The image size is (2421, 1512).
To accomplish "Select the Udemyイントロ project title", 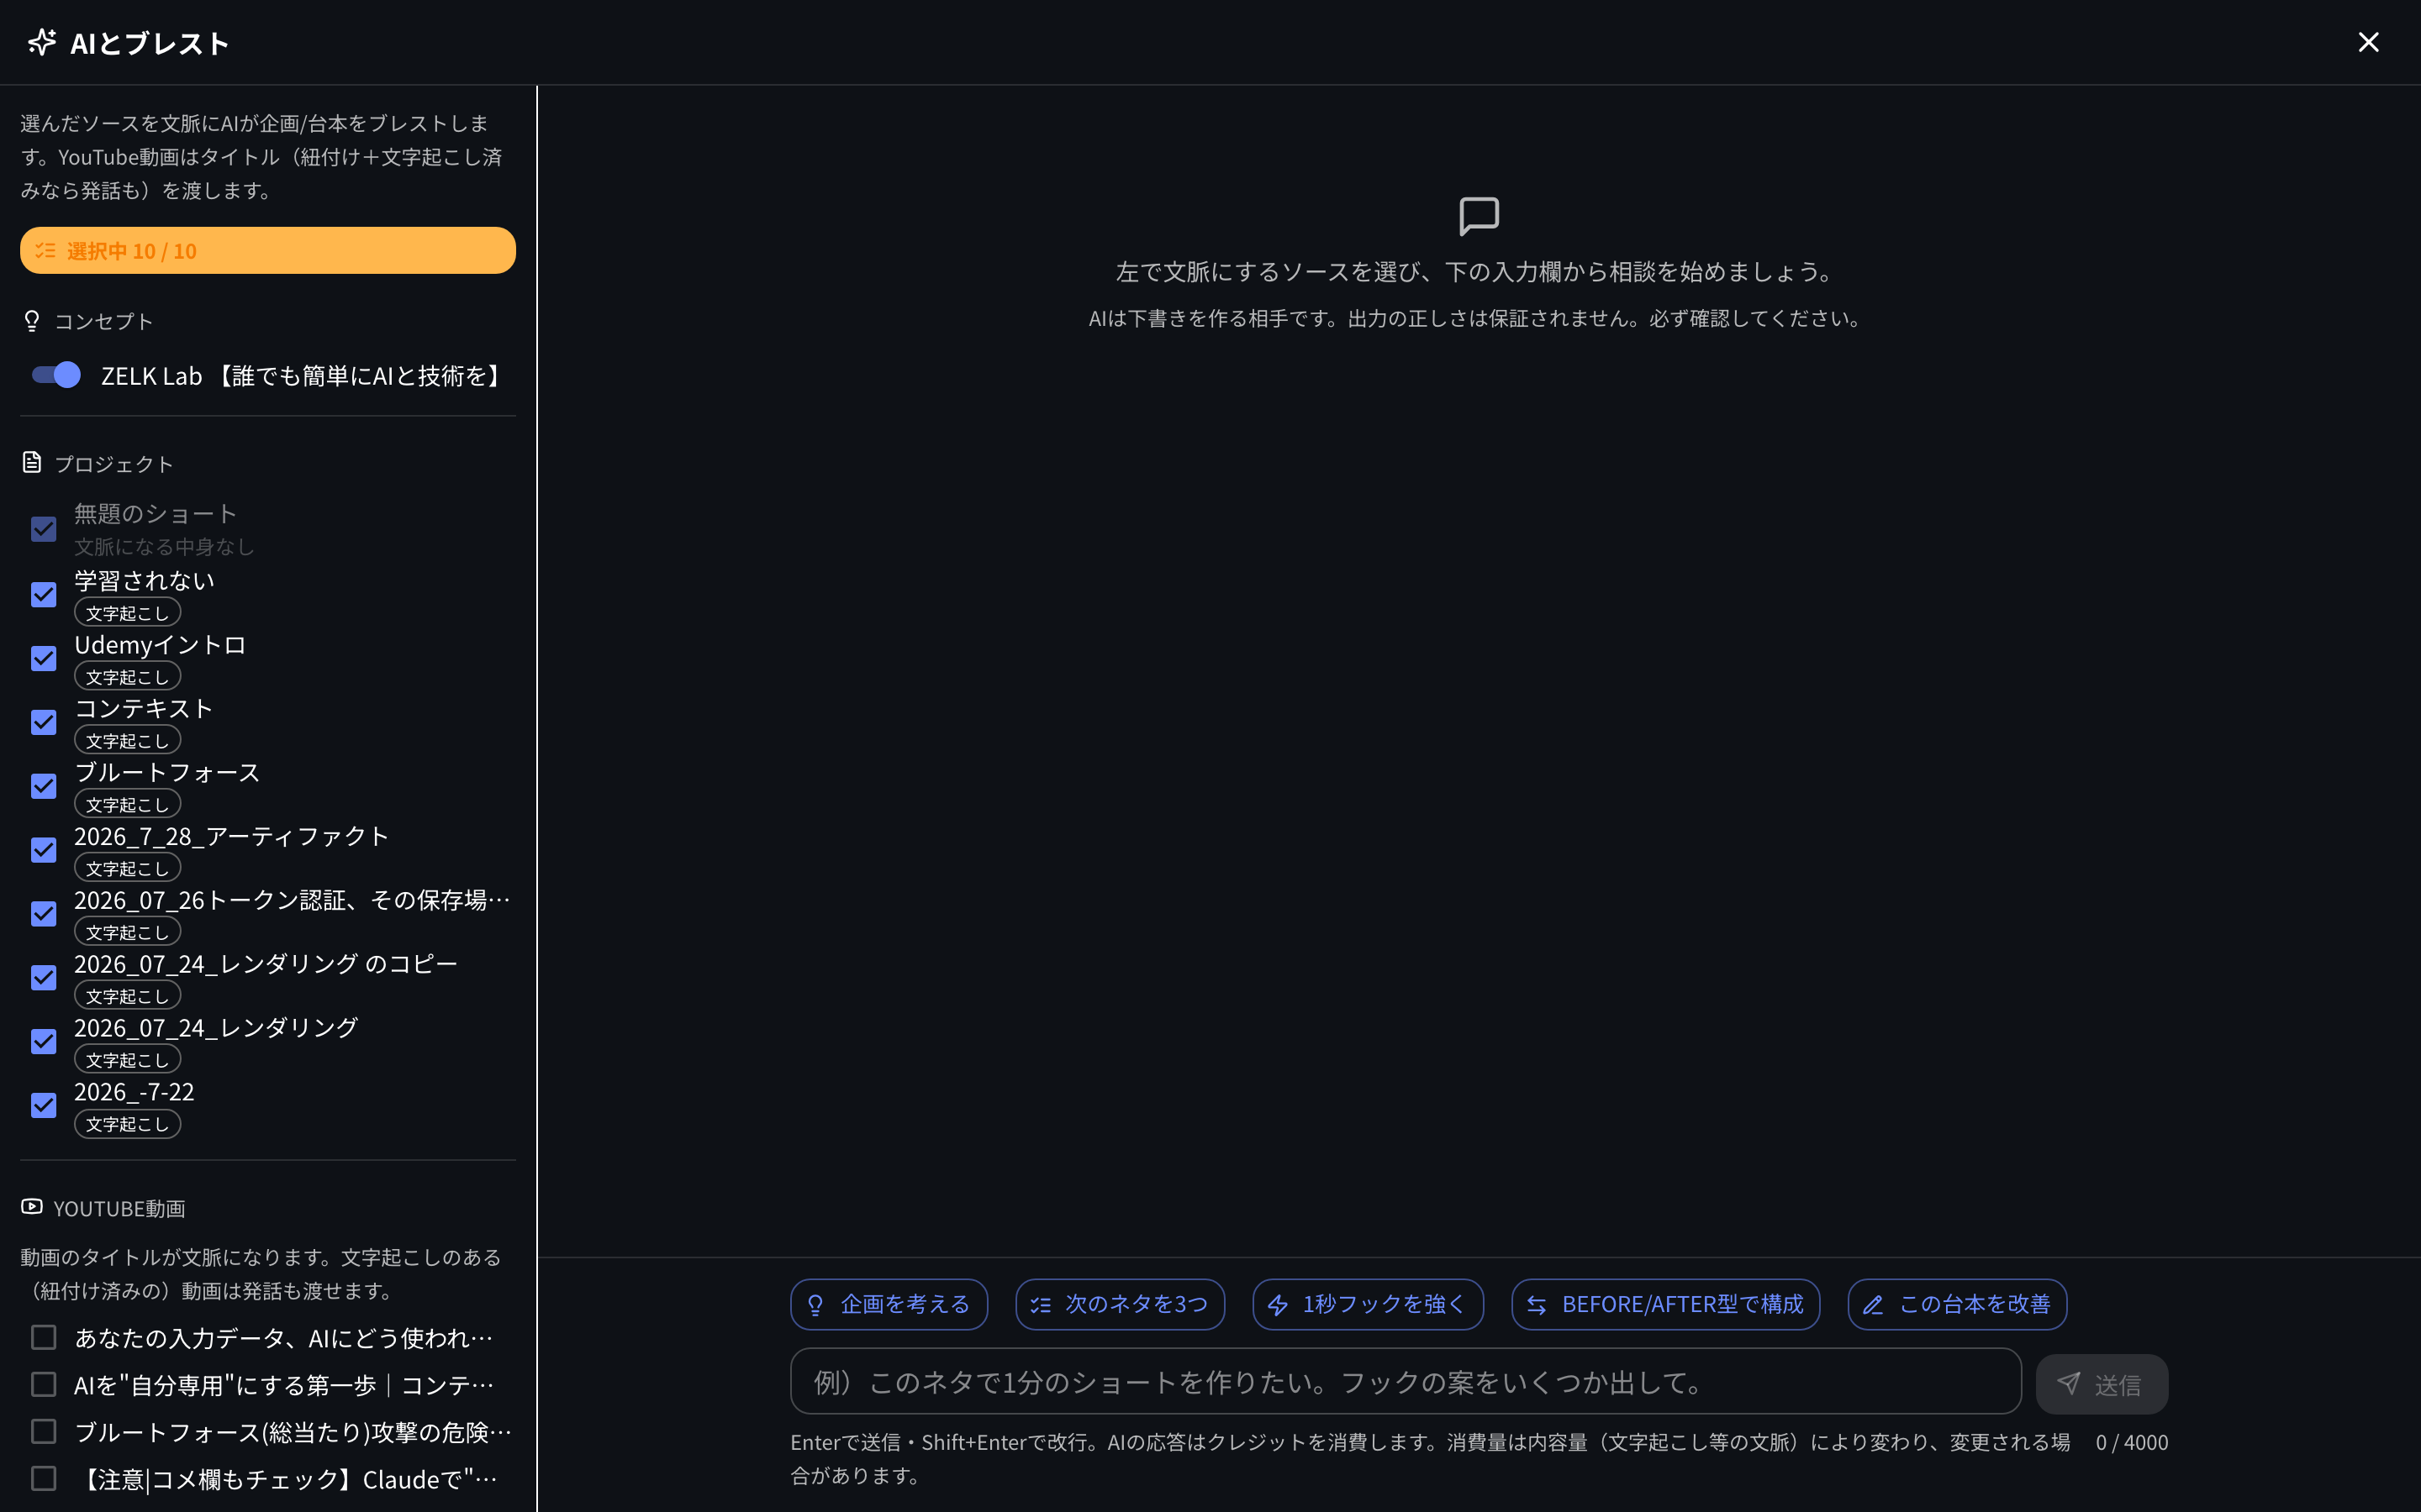I will 160,645.
